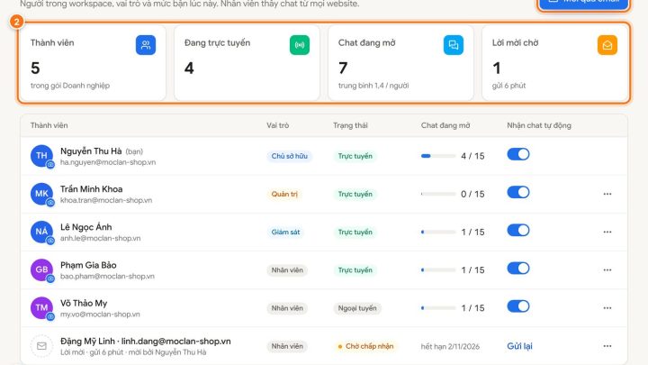Click the Quản trị role badge

pyautogui.click(x=284, y=194)
